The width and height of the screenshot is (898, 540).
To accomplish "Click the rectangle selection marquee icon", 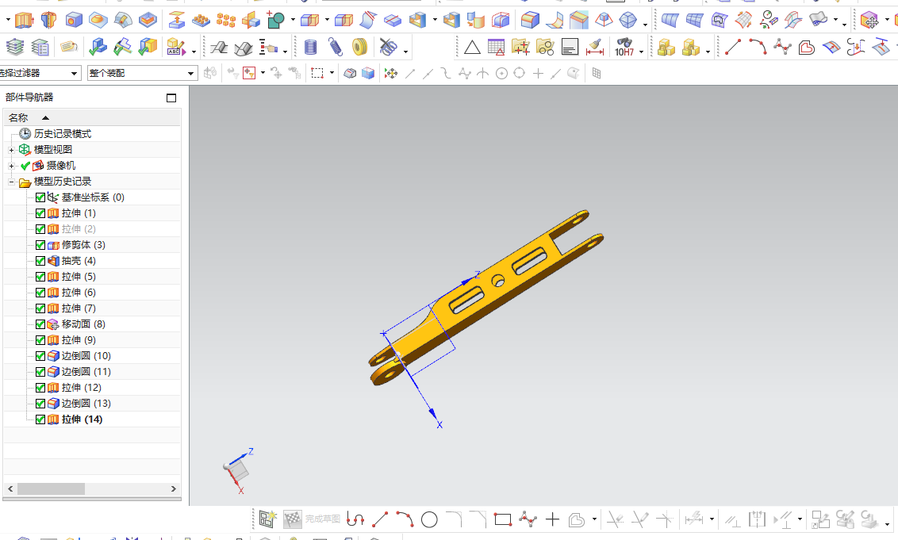I will (317, 73).
